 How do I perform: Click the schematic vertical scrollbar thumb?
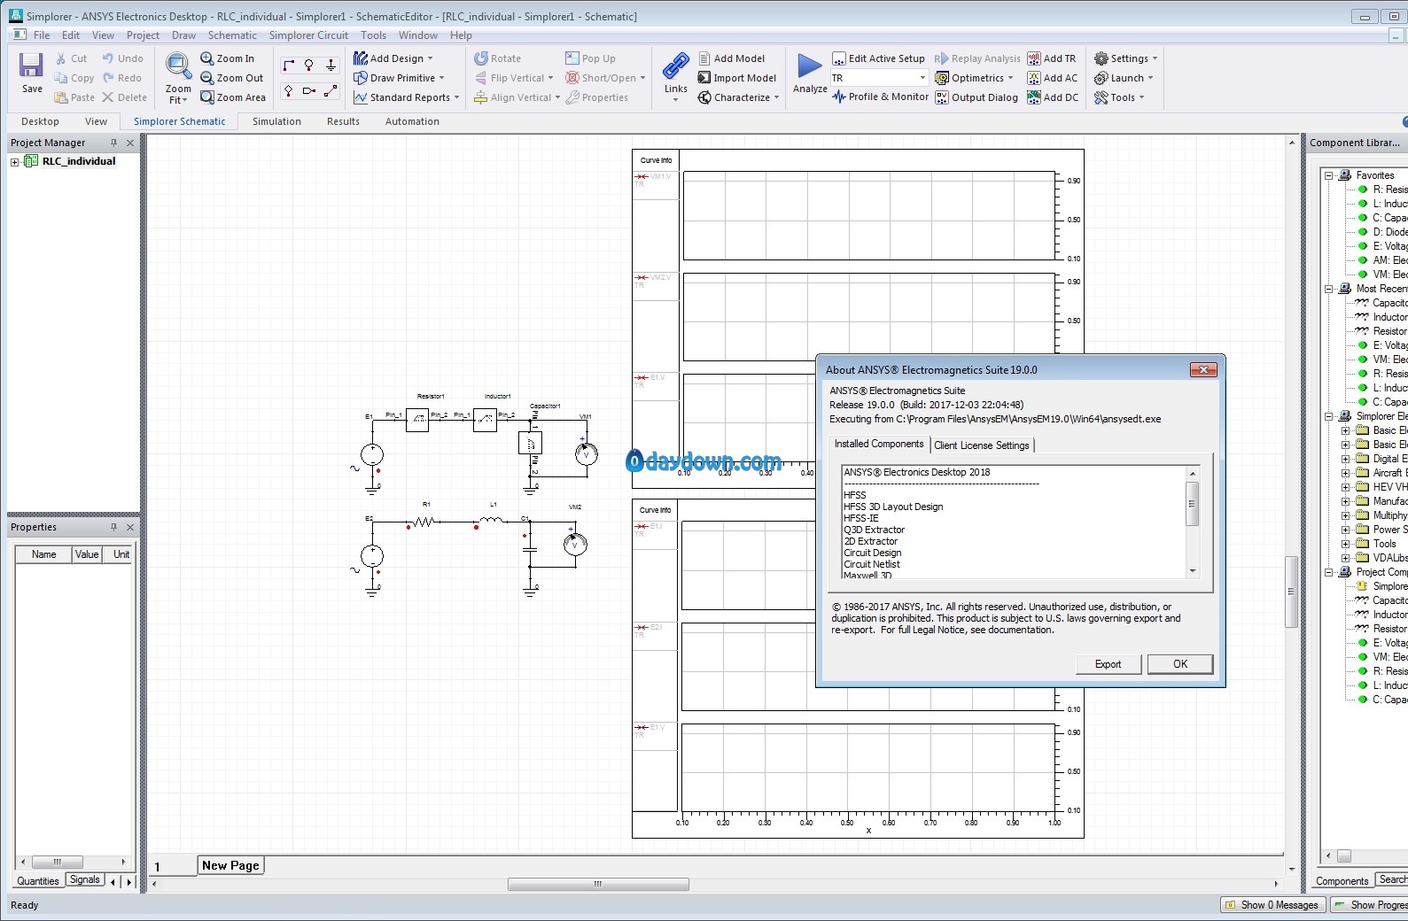click(1291, 592)
